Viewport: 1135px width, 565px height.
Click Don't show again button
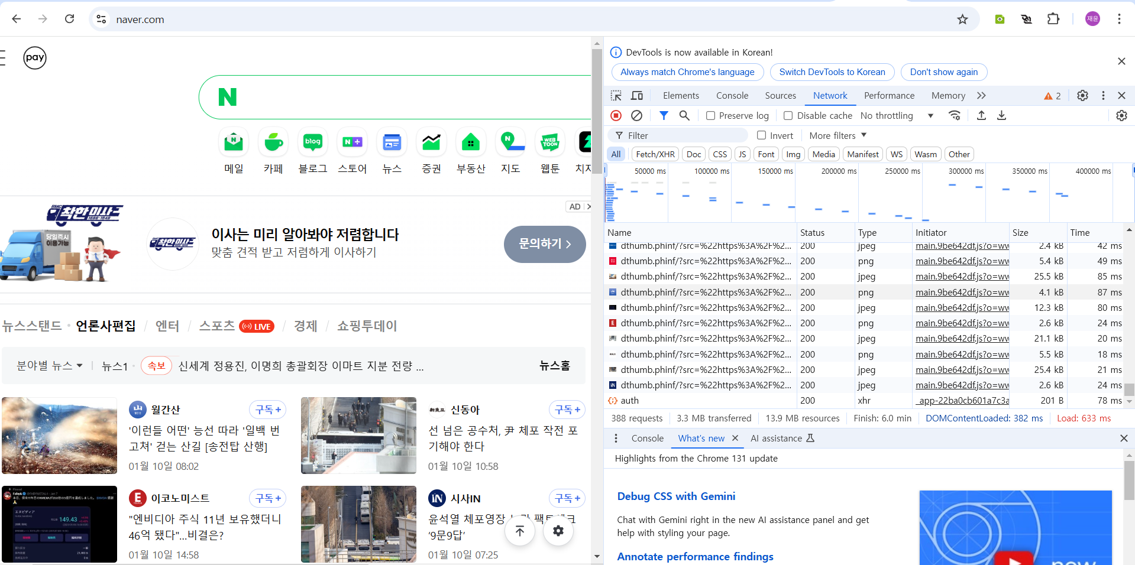944,72
